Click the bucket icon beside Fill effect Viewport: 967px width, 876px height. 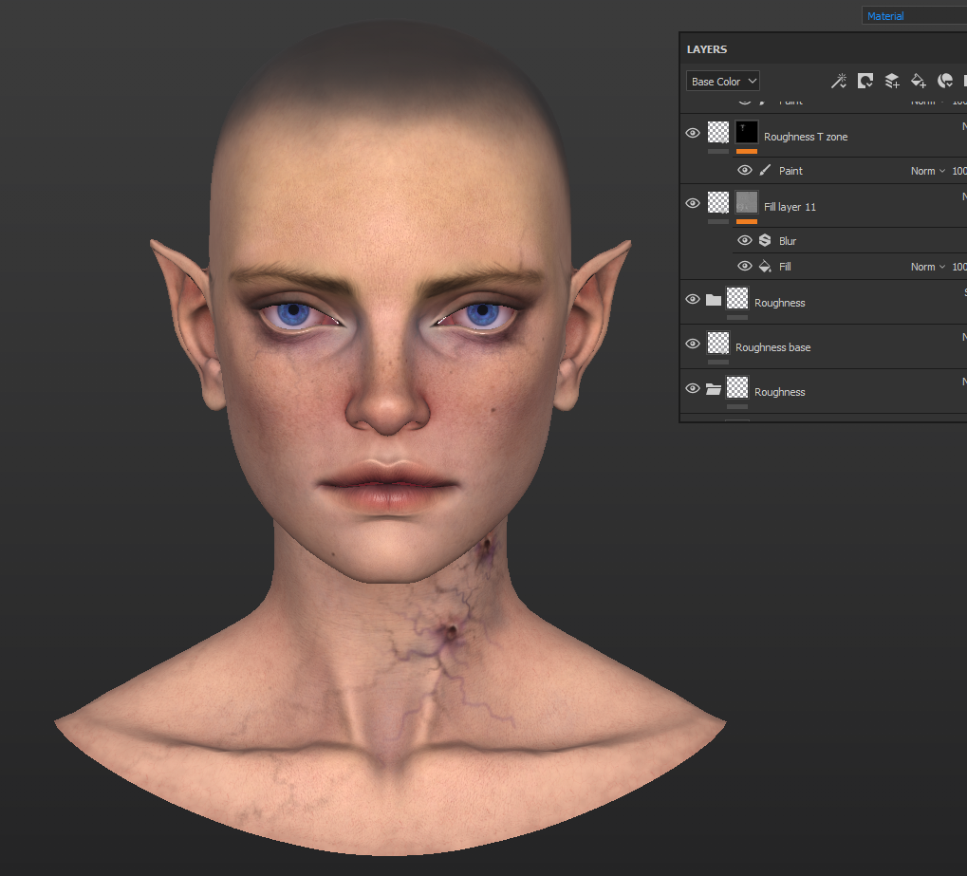[765, 266]
